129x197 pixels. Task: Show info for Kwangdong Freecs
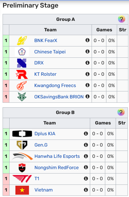88,85
